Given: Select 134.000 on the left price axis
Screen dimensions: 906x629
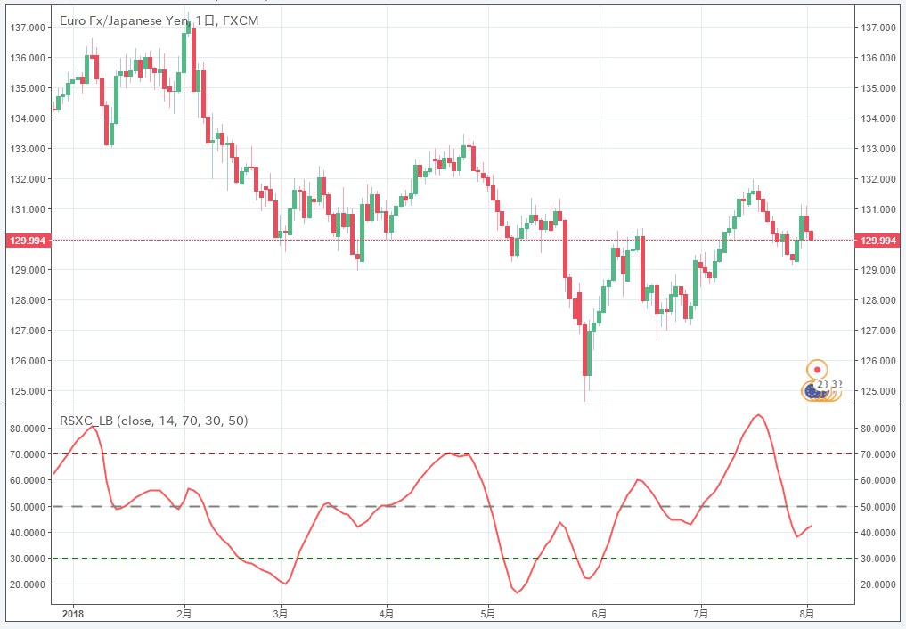Looking at the screenshot, I should pyautogui.click(x=28, y=118).
